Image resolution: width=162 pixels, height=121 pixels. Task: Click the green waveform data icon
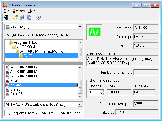tap(94, 32)
